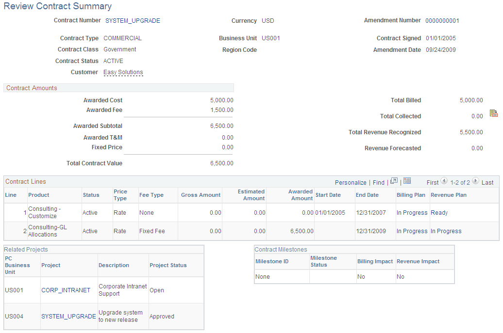The width and height of the screenshot is (503, 333).
Task: Open the In Progress billing plan for line 2
Action: pos(412,231)
